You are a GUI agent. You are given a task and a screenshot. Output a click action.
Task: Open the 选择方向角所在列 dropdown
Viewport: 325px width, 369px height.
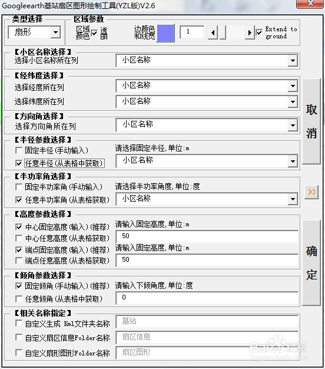point(293,125)
